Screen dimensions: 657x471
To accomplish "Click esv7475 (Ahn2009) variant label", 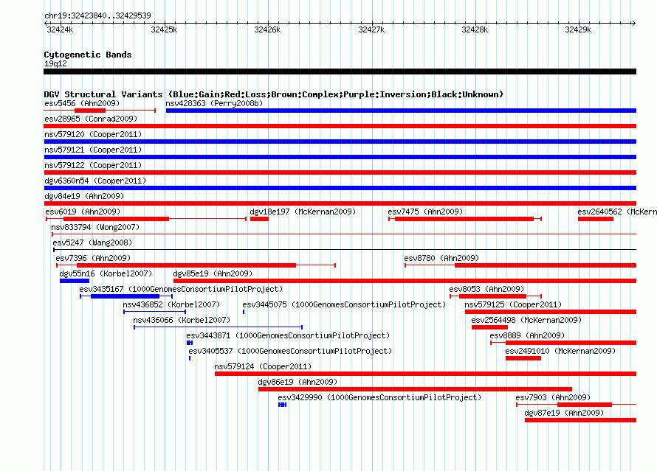I will click(425, 212).
